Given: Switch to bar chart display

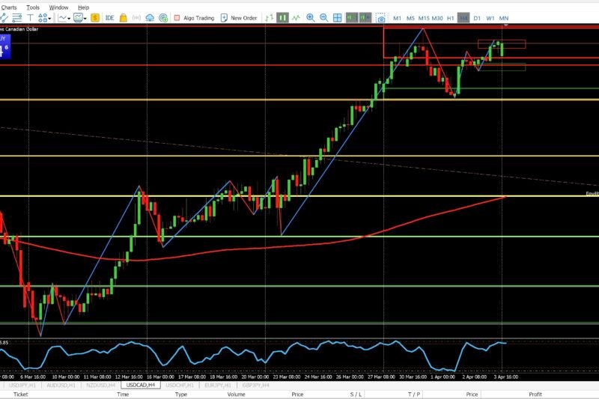Looking at the screenshot, I should pos(270,17).
